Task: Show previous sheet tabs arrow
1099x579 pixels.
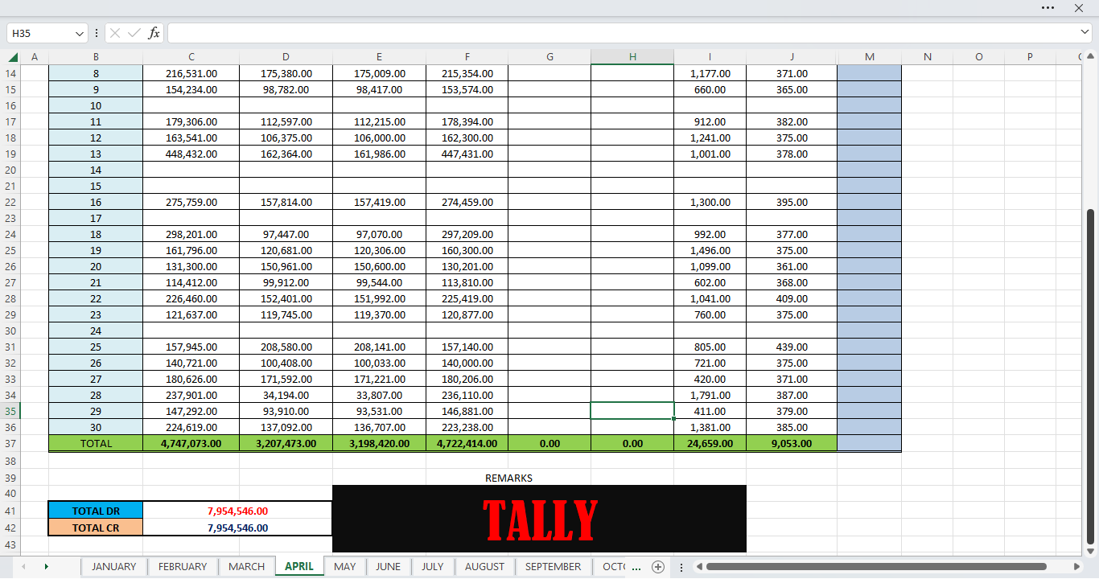Action: click(23, 566)
